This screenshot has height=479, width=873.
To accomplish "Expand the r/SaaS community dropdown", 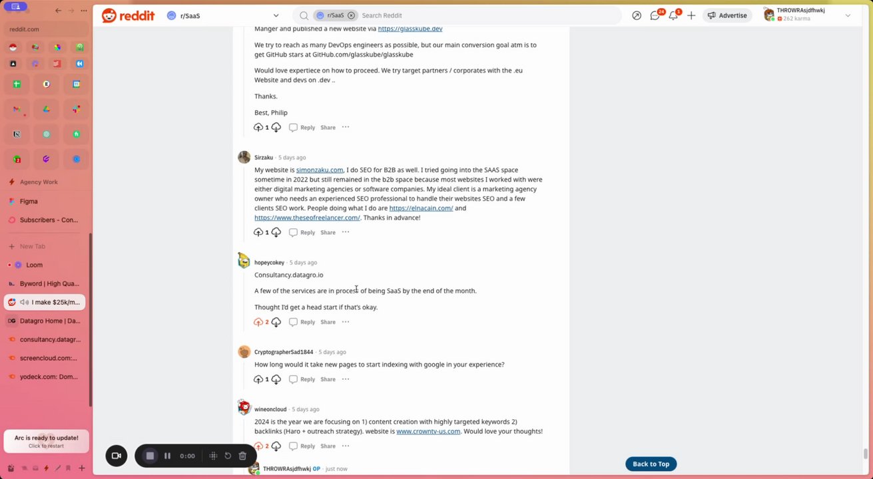I will [276, 15].
